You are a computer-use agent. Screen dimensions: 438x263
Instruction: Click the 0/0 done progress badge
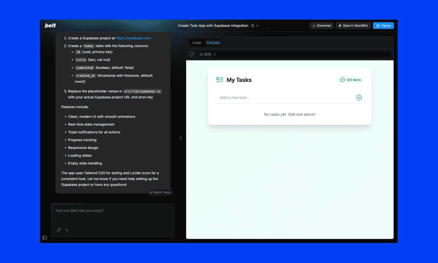click(x=350, y=79)
